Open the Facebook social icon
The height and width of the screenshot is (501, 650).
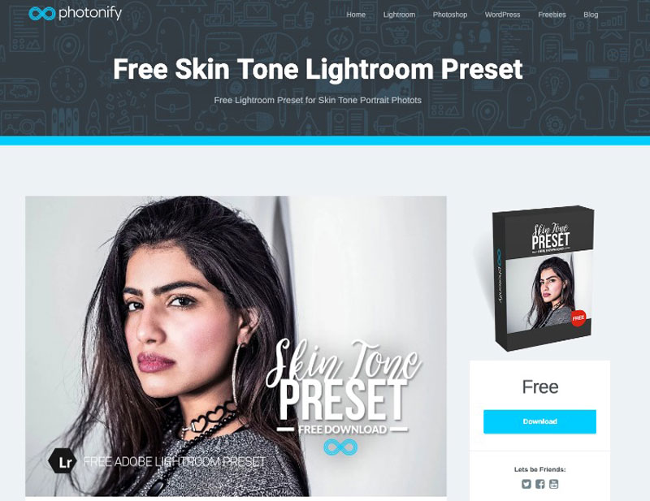[x=539, y=484]
